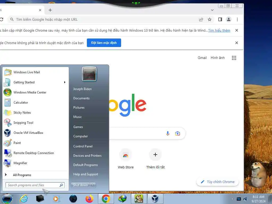272x204 pixels.
Task: Open Pictures from the Start menu
Action: tap(79, 108)
